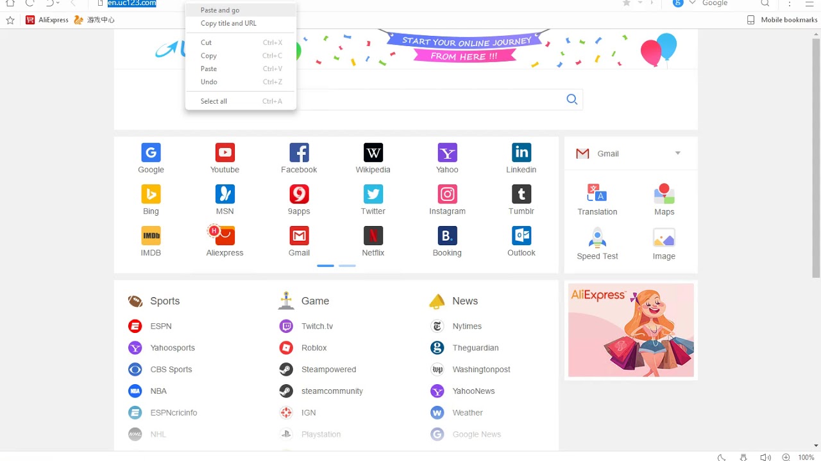Viewport: 821px width, 461px height.
Task: Open the Bing shortcut icon
Action: [151, 194]
